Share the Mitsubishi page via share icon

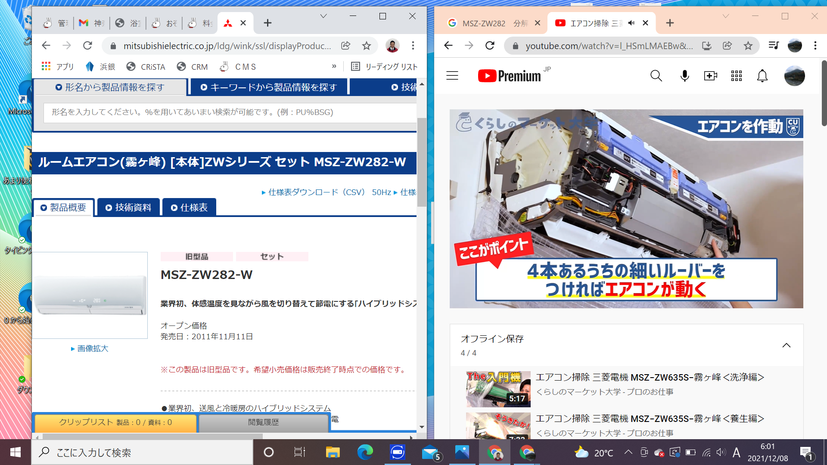tap(346, 46)
